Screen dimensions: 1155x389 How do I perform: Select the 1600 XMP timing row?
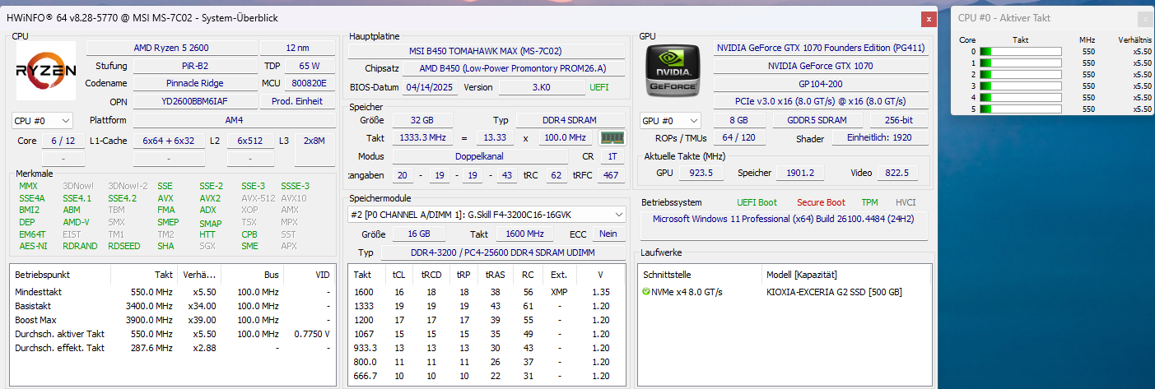(x=486, y=292)
